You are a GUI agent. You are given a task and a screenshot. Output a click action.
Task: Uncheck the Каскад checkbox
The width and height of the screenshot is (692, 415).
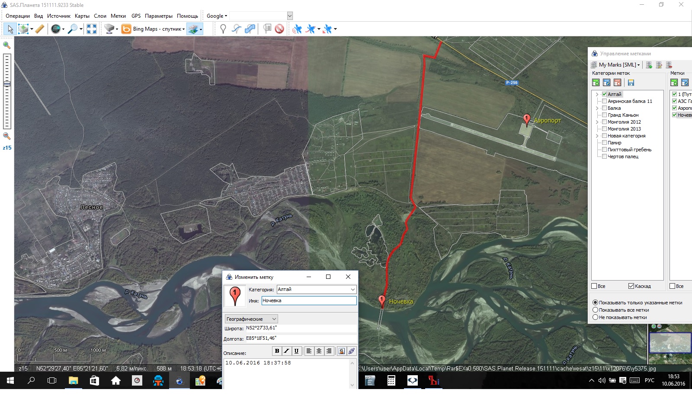coord(631,286)
